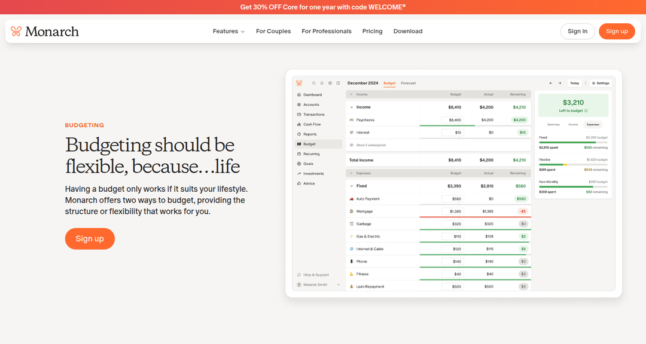Select the Summary view in the budget panel
The width and height of the screenshot is (646, 344).
(553, 124)
